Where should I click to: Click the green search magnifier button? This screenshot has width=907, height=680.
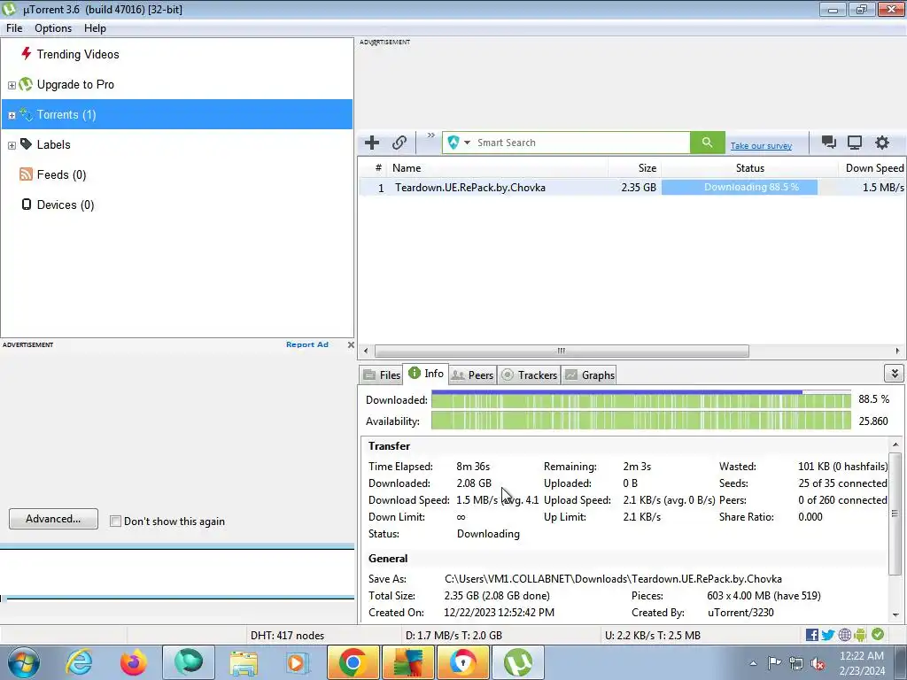(x=707, y=143)
